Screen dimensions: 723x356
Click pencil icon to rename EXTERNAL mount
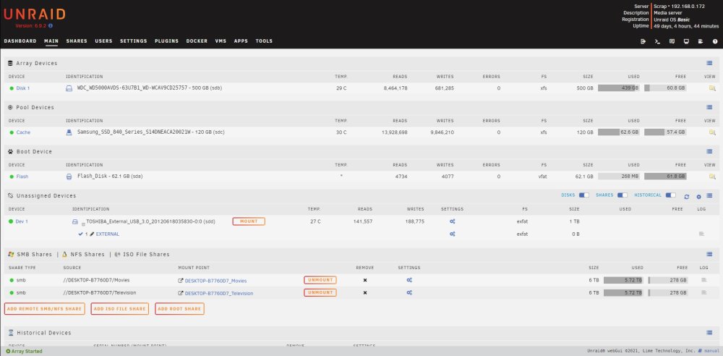[x=92, y=234]
